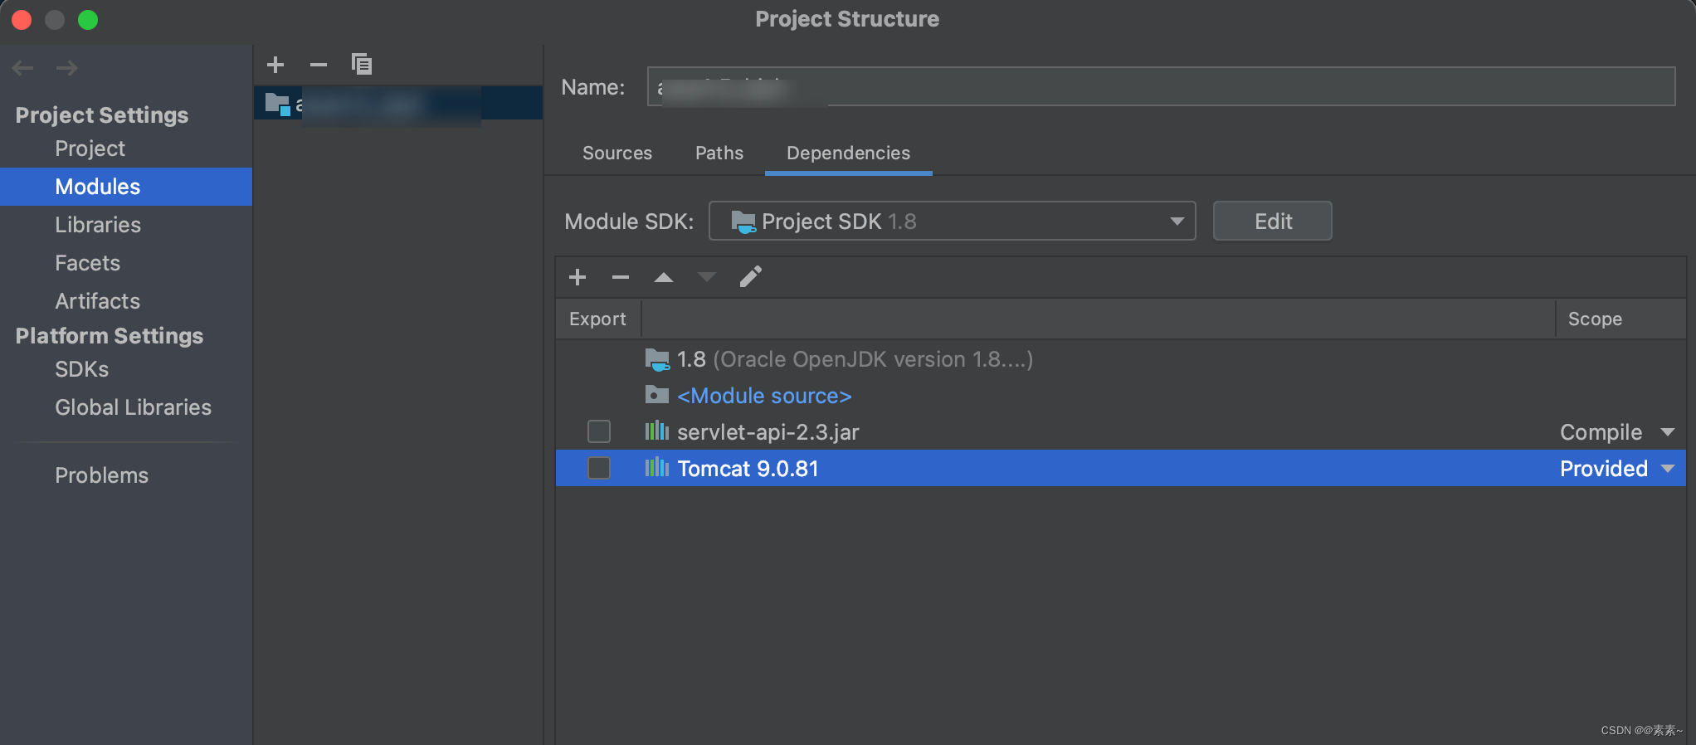Viewport: 1696px width, 745px height.
Task: Open Problems in sidebar
Action: [x=101, y=475]
